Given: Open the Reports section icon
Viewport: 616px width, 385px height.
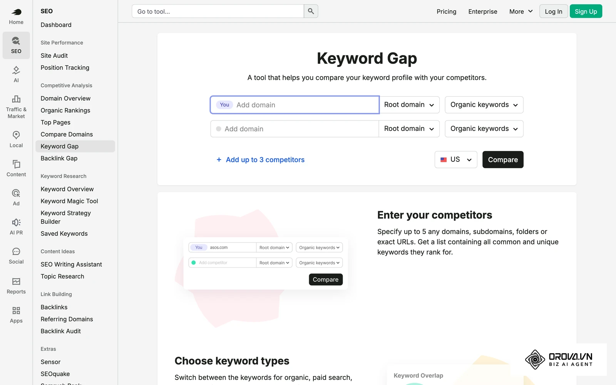Looking at the screenshot, I should coord(16,281).
